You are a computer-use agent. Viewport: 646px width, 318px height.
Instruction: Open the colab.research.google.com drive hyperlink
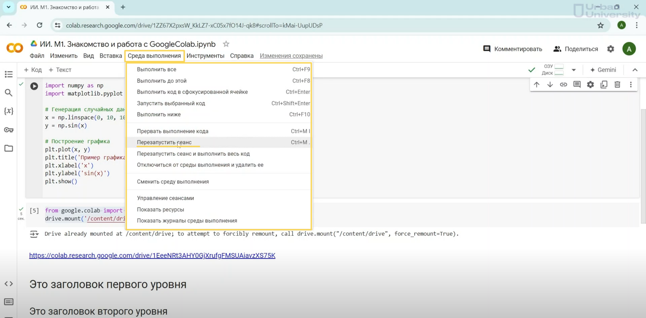pyautogui.click(x=152, y=256)
